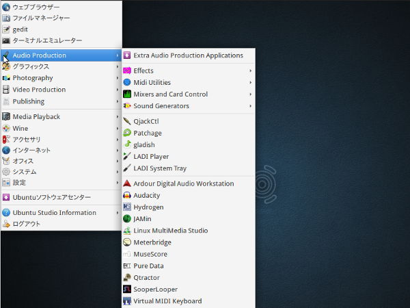Open the グラフィックス menu category
Viewport: 410px width, 308px height.
(x=61, y=66)
